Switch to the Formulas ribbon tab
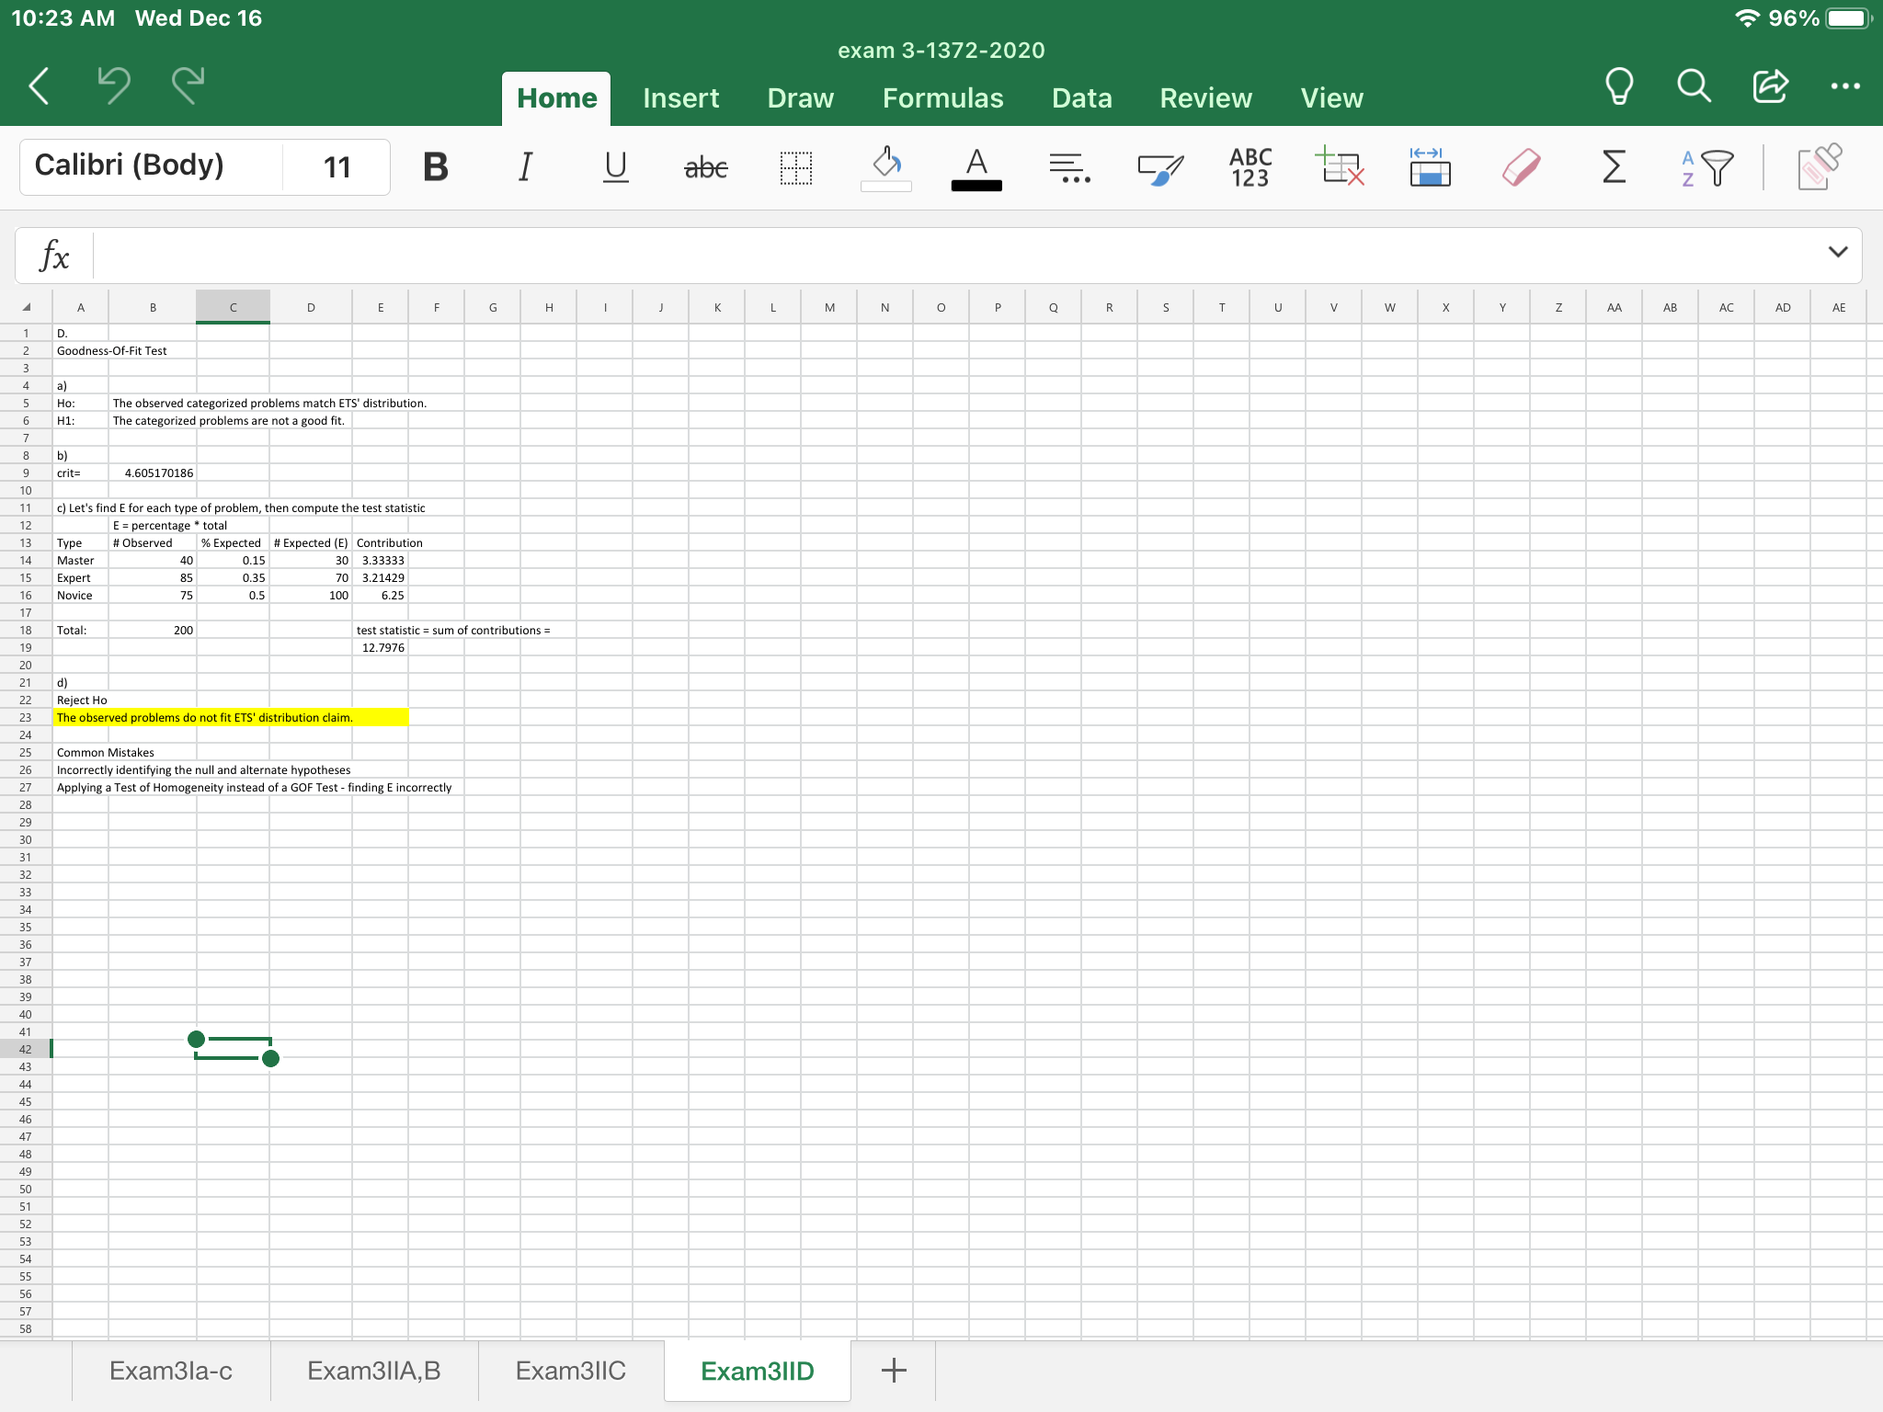 [x=942, y=98]
